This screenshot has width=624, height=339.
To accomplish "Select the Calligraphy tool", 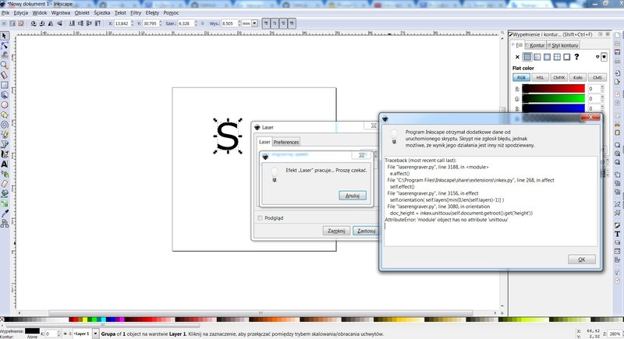I will point(5,154).
